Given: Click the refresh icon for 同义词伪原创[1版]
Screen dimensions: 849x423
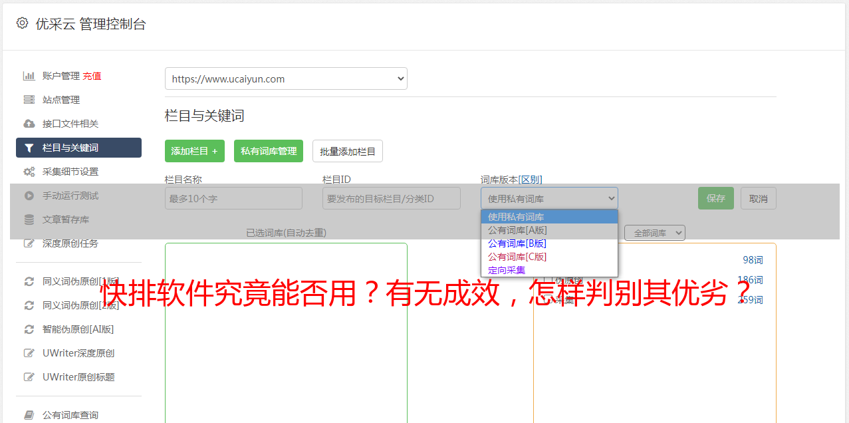Looking at the screenshot, I should tap(29, 281).
